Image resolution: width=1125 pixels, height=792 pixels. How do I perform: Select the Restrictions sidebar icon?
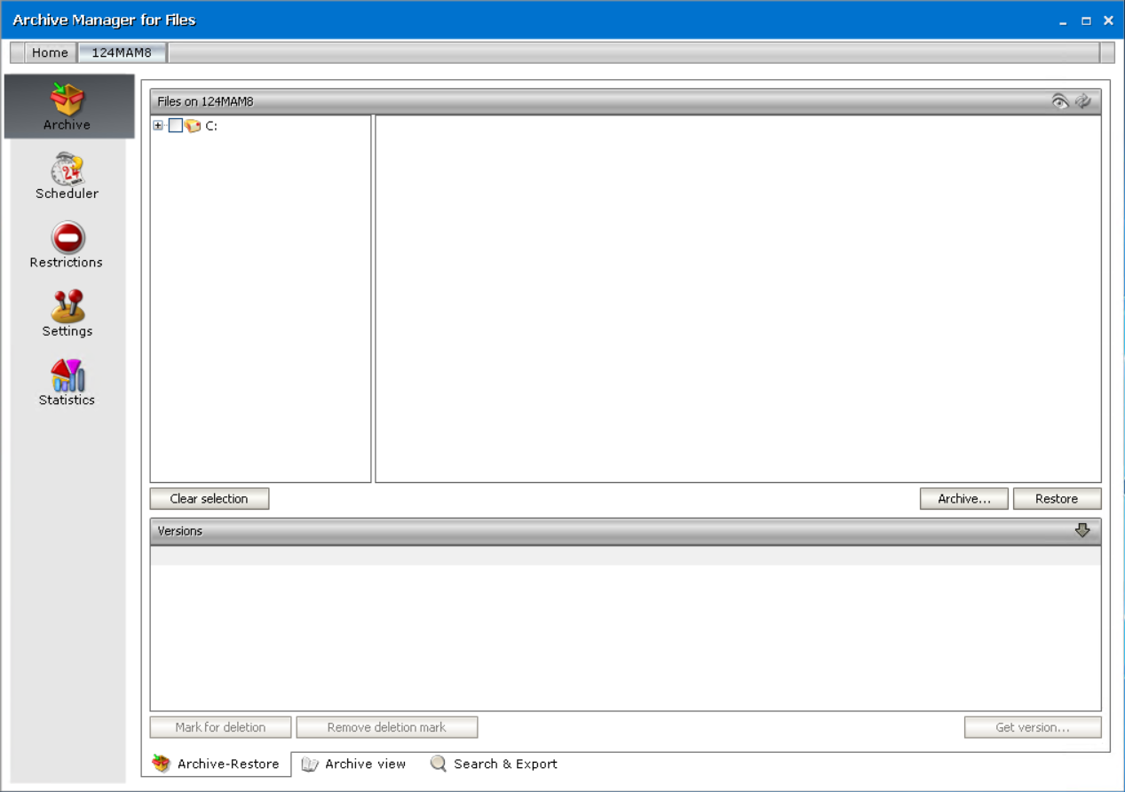pyautogui.click(x=67, y=244)
